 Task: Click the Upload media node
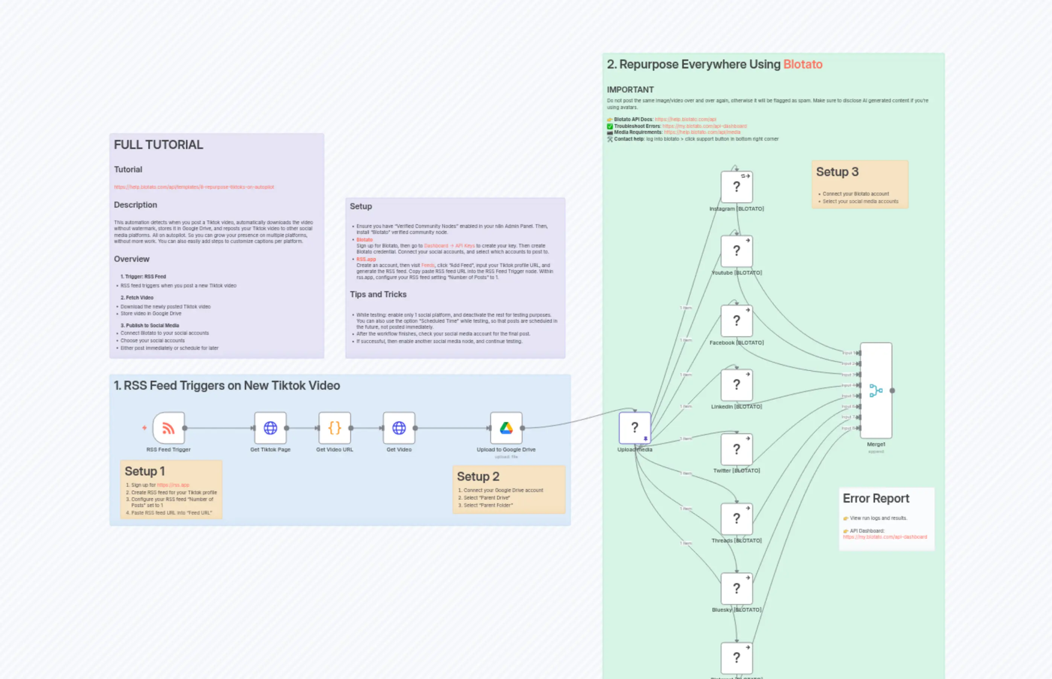tap(634, 427)
